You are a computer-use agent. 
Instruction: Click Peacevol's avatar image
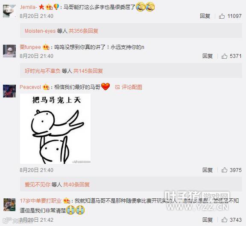pyautogui.click(x=9, y=91)
